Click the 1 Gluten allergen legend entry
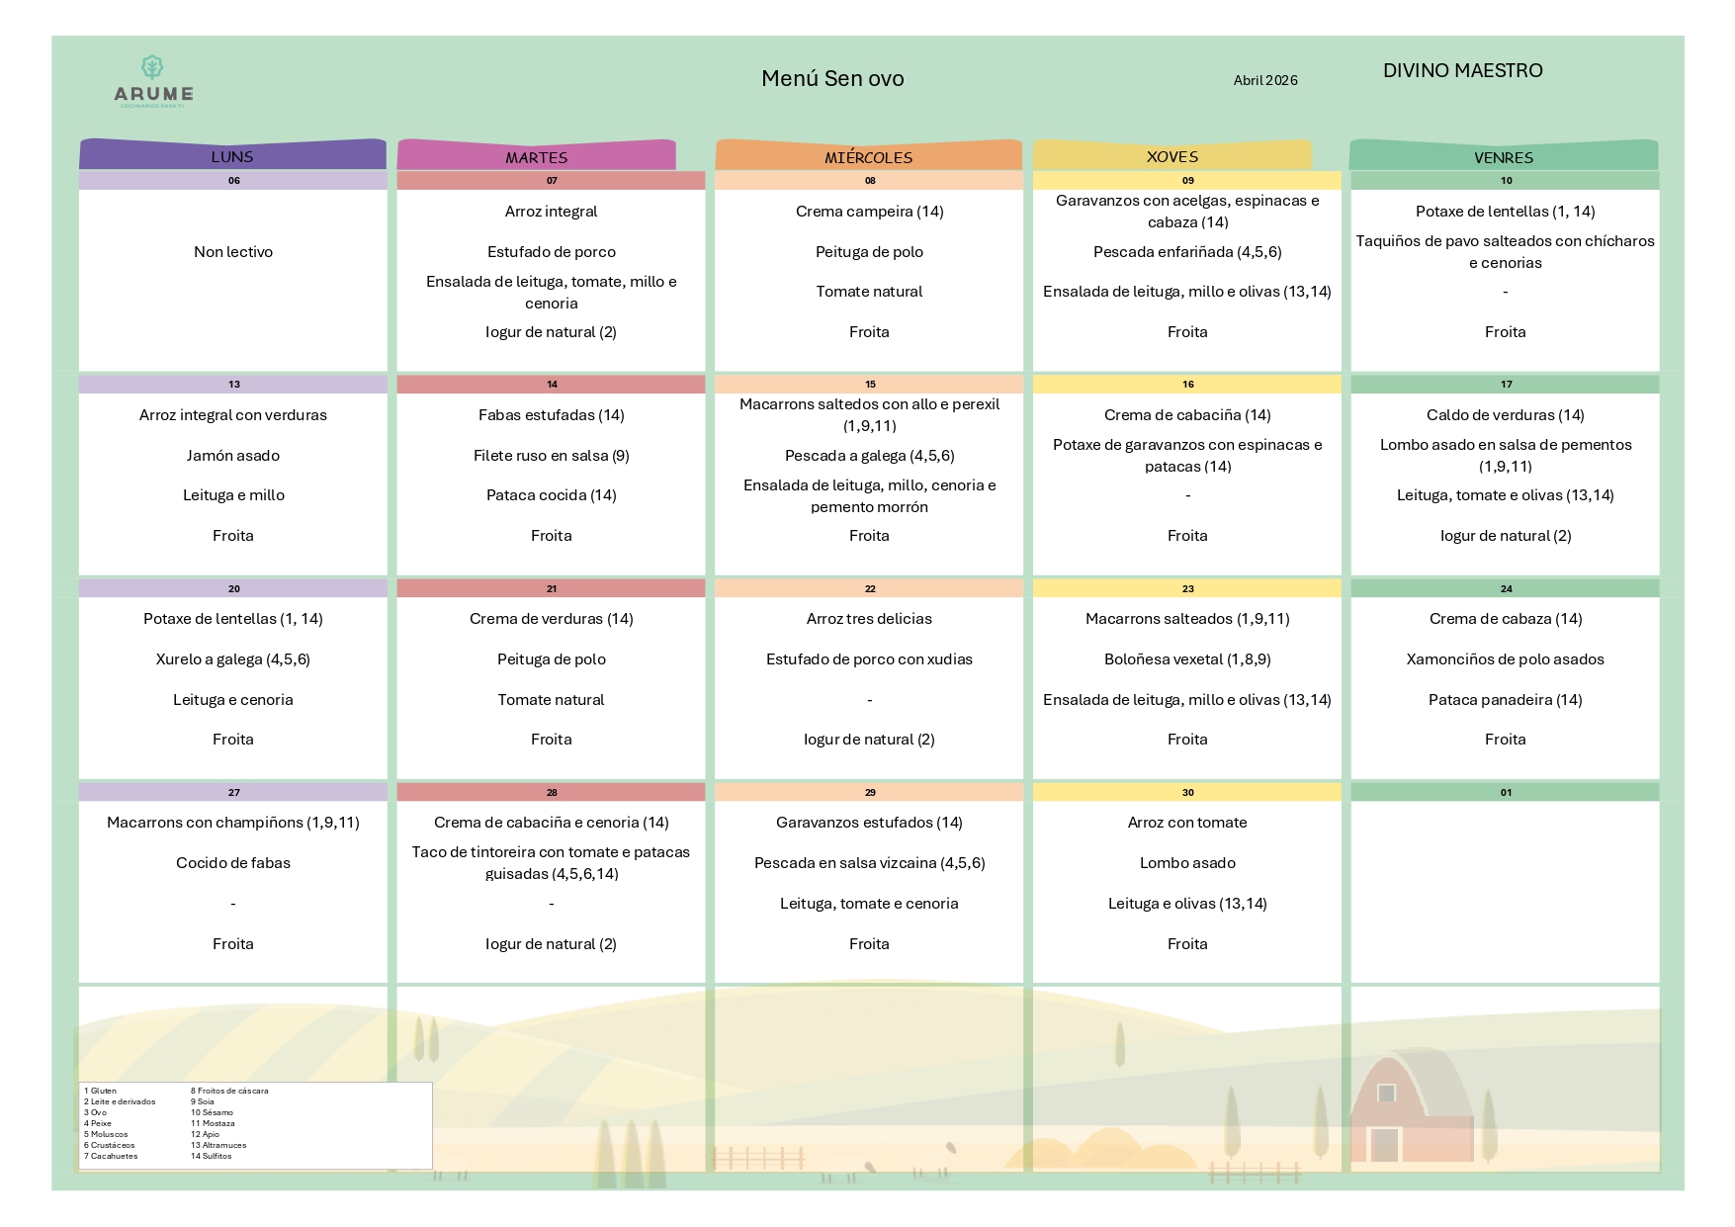Image resolution: width=1735 pixels, height=1227 pixels. [101, 1091]
